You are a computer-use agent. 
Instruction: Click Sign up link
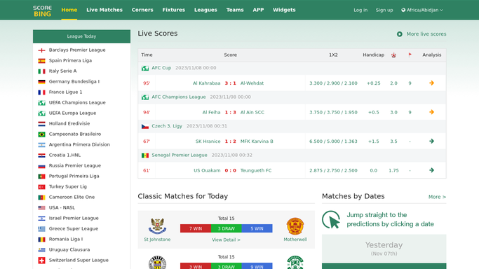click(x=384, y=10)
